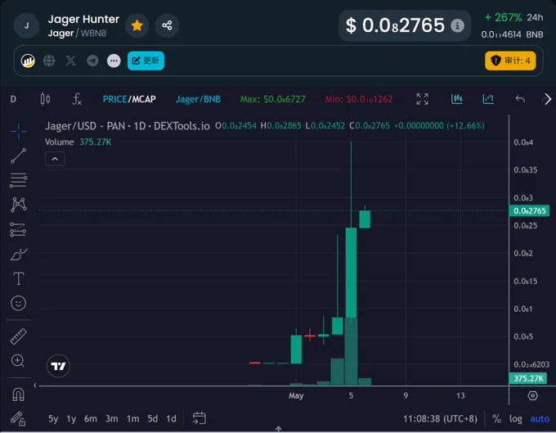This screenshot has height=433, width=556.
Task: Open go to date calendar
Action: pyautogui.click(x=199, y=418)
